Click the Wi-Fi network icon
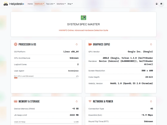167x125 pixels. (90, 101)
